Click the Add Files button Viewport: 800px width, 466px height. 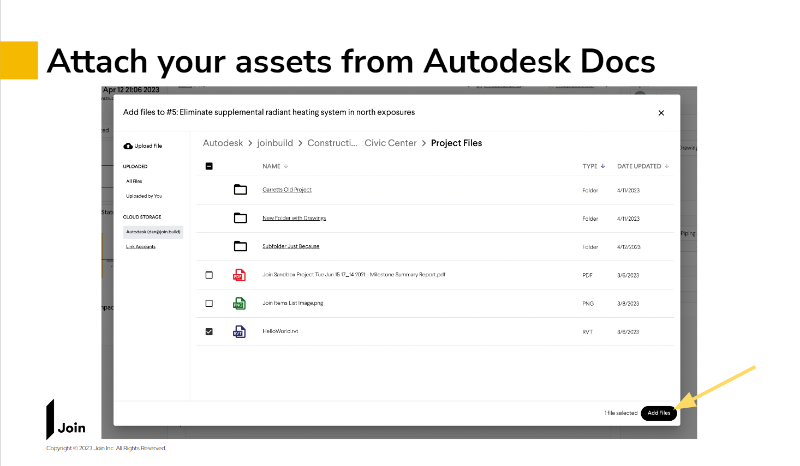click(659, 413)
